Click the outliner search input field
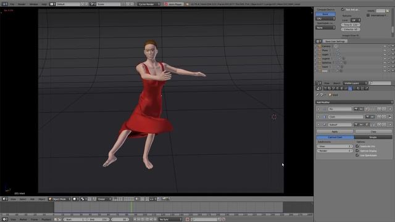395x222 pixels. [380, 83]
